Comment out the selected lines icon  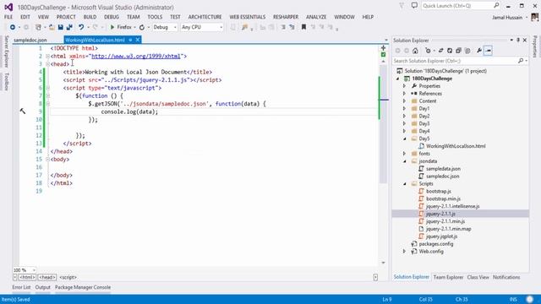pyautogui.click(x=283, y=27)
